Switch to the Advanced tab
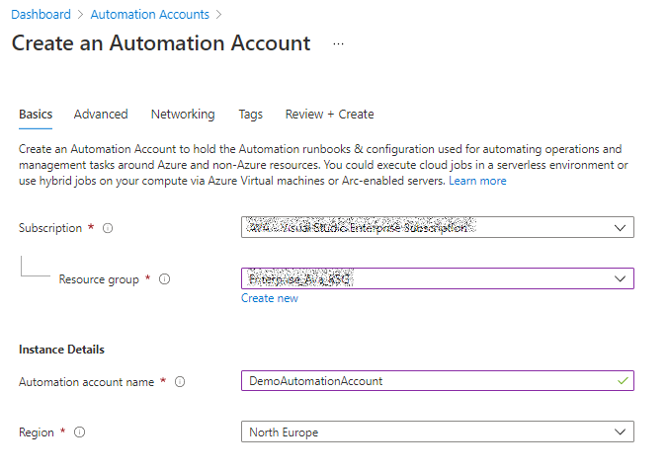Image resolution: width=668 pixels, height=471 pixels. click(101, 115)
